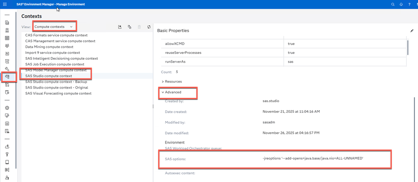
Task: Open the View 'Compute contexts' dropdown
Action: (54, 27)
